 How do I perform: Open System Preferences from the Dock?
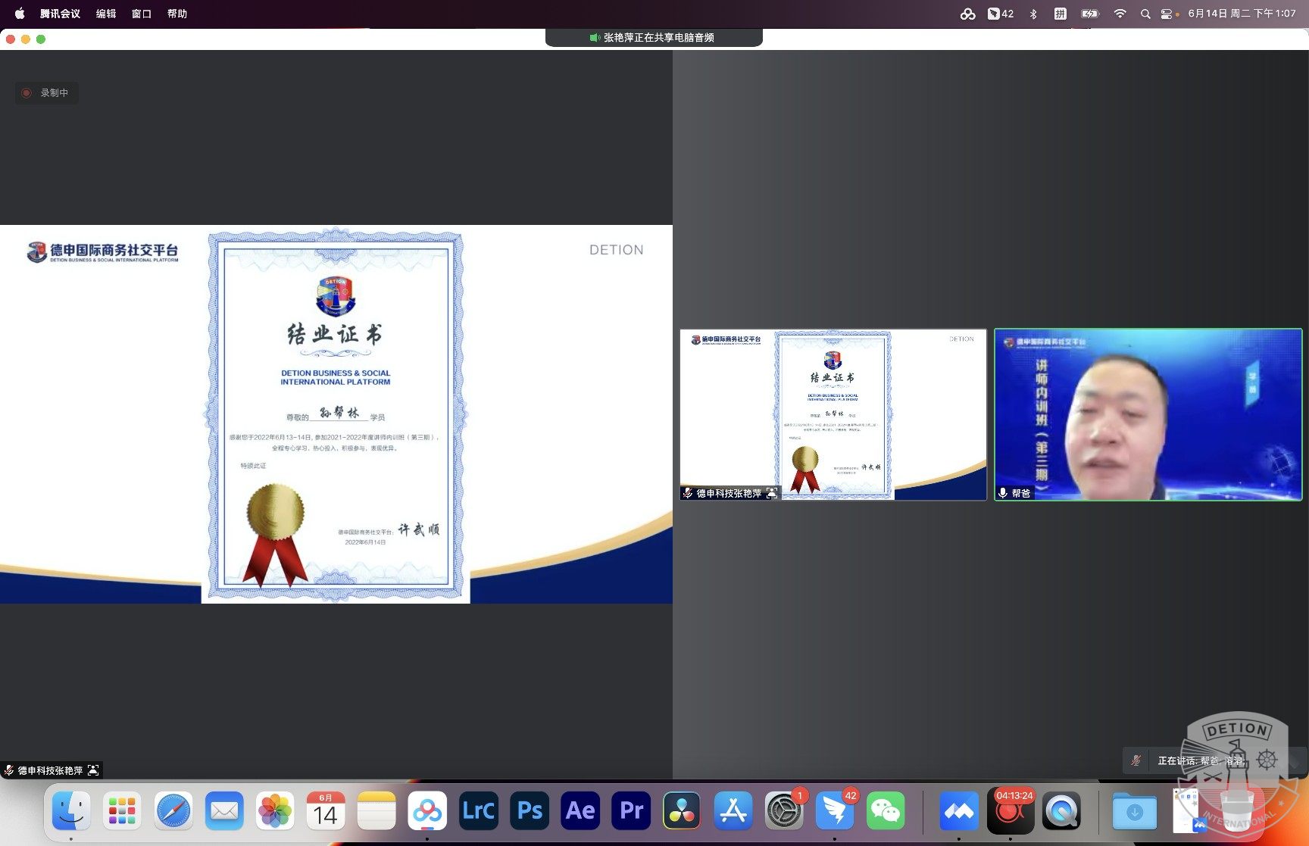pyautogui.click(x=784, y=811)
